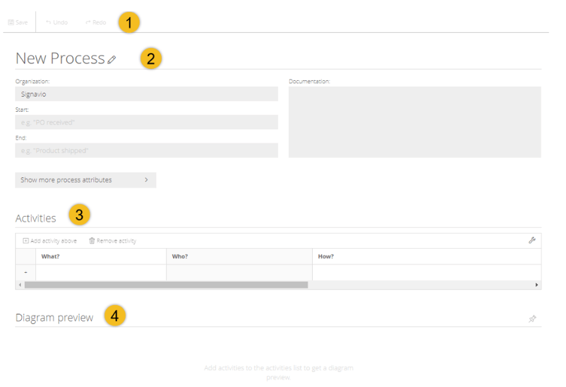566x387 pixels.
Task: Click the pencil icon beside New Process
Action: [111, 60]
